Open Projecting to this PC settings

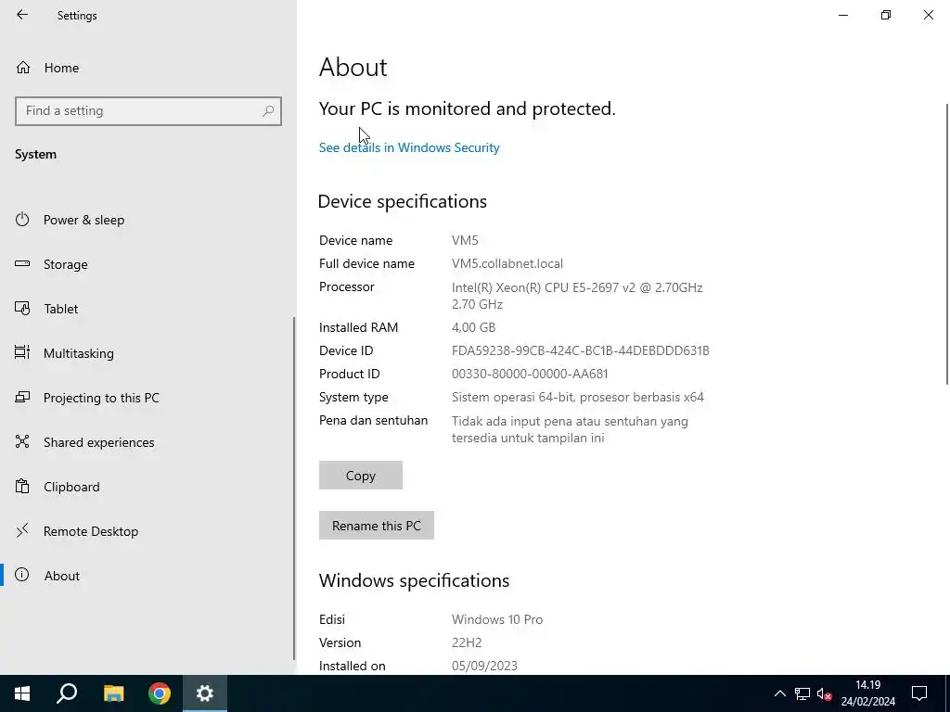[x=148, y=398]
